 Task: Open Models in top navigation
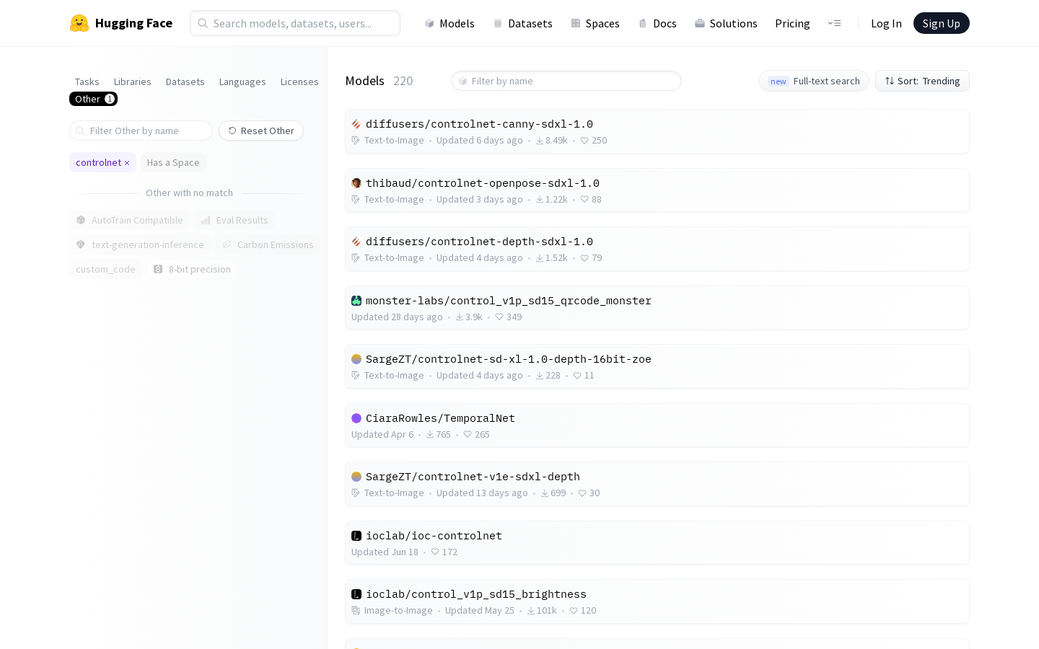449,23
